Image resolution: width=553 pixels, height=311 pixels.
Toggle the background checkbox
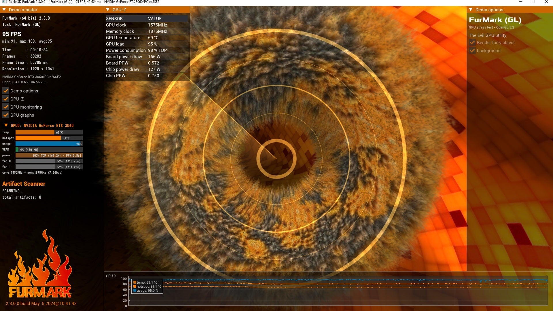(472, 51)
